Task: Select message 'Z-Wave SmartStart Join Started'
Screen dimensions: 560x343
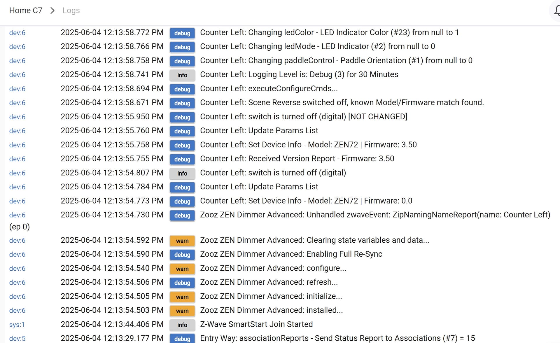Action: [256, 324]
